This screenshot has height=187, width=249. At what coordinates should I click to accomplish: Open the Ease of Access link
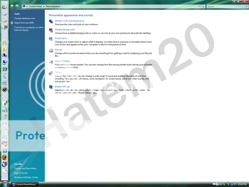tap(21, 173)
